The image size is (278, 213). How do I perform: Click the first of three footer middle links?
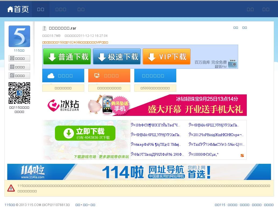click(78, 205)
